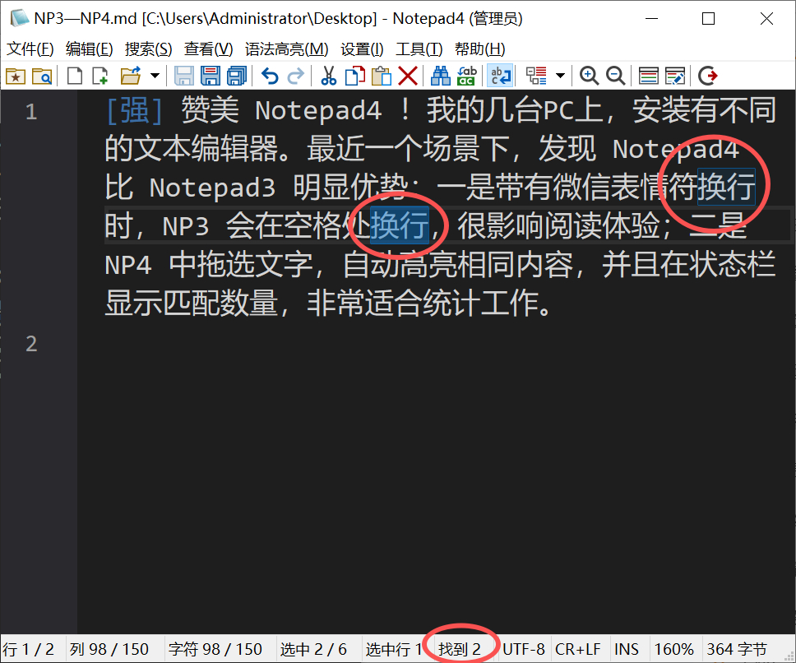Click status bar '选中 2 / 6'
The width and height of the screenshot is (796, 663).
(x=313, y=649)
